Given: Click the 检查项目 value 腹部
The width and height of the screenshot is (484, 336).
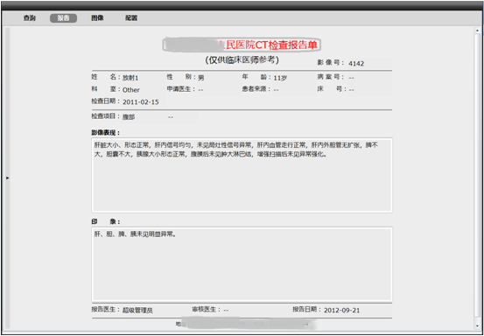Looking at the screenshot, I should coord(129,117).
